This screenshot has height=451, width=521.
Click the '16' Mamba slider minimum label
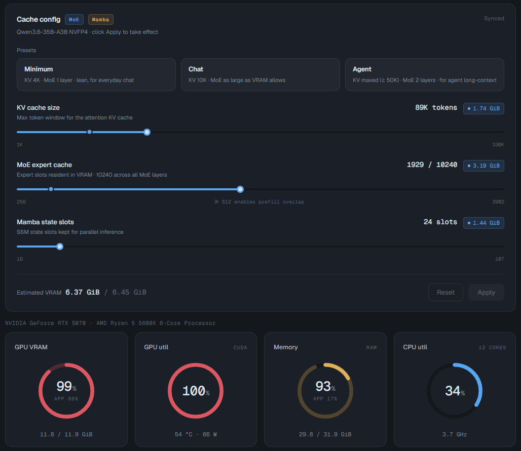(x=20, y=259)
